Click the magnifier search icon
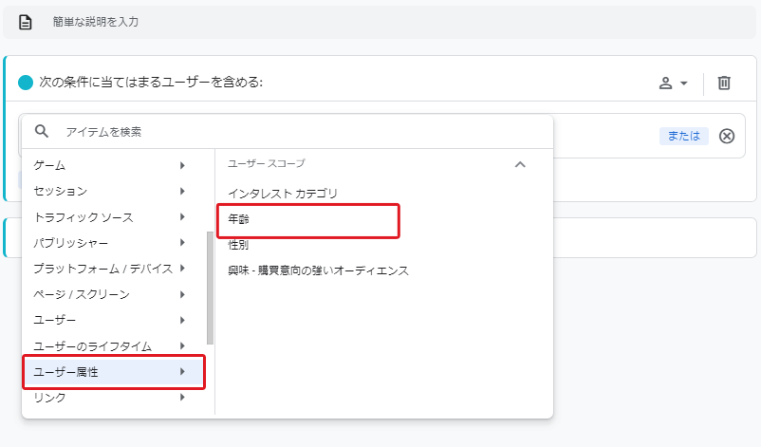Image resolution: width=761 pixels, height=447 pixels. pyautogui.click(x=42, y=131)
